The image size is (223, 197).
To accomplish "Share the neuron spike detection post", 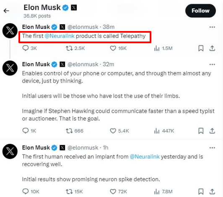I will click(x=212, y=192).
